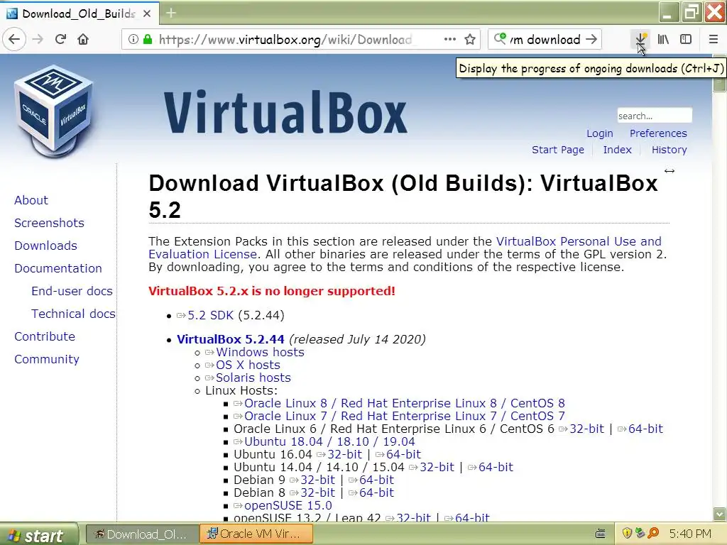The height and width of the screenshot is (545, 727).
Task: Show downloads progress panel
Action: tap(640, 40)
